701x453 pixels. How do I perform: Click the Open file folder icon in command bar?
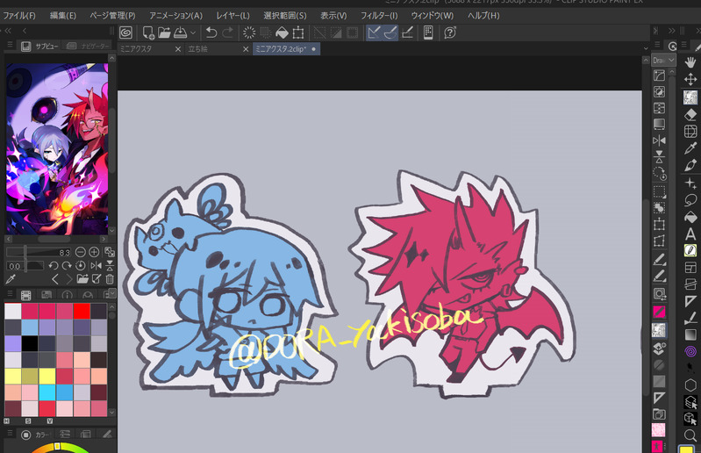(x=164, y=32)
